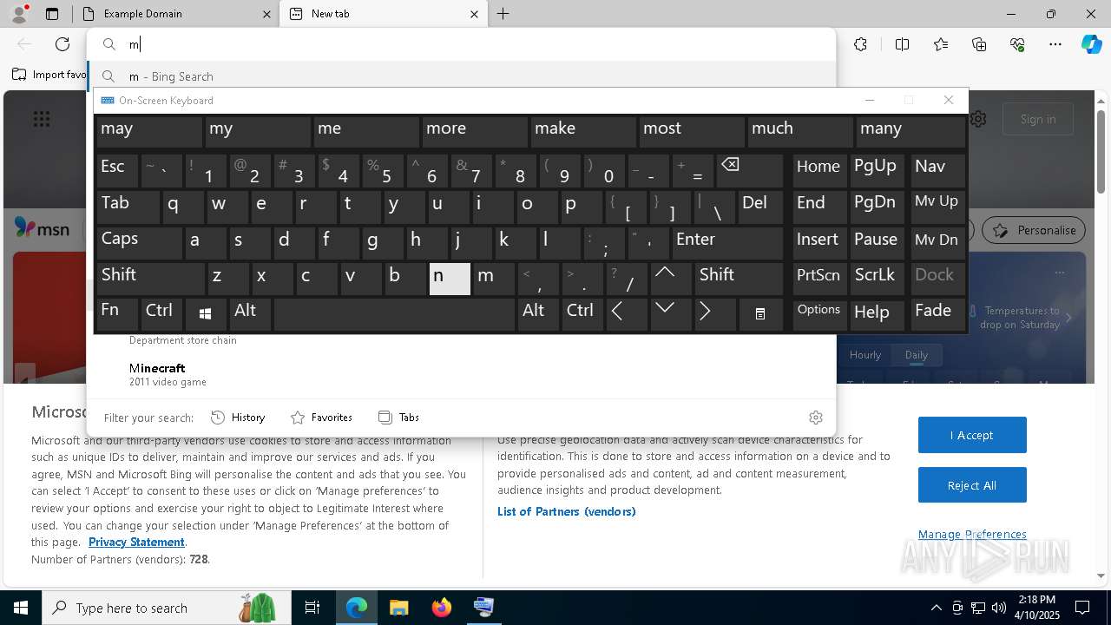Open search suggestion settings gear
The image size is (1111, 625).
tap(816, 418)
